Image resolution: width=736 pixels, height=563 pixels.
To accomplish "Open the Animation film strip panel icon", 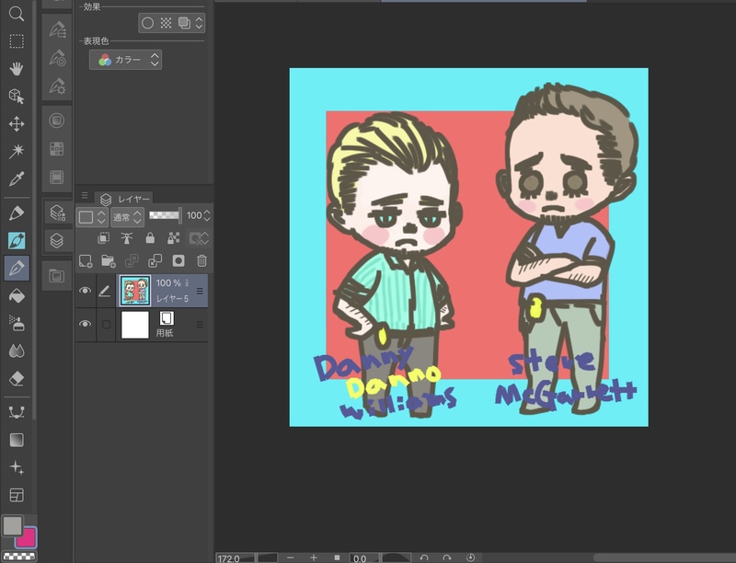I will [x=57, y=178].
